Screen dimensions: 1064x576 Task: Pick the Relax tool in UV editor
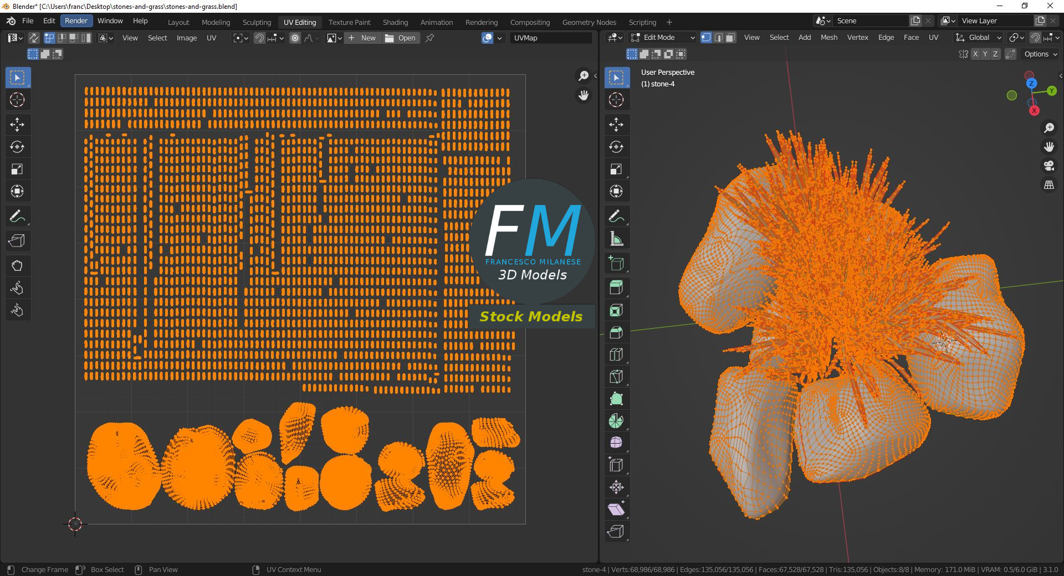tap(17, 288)
